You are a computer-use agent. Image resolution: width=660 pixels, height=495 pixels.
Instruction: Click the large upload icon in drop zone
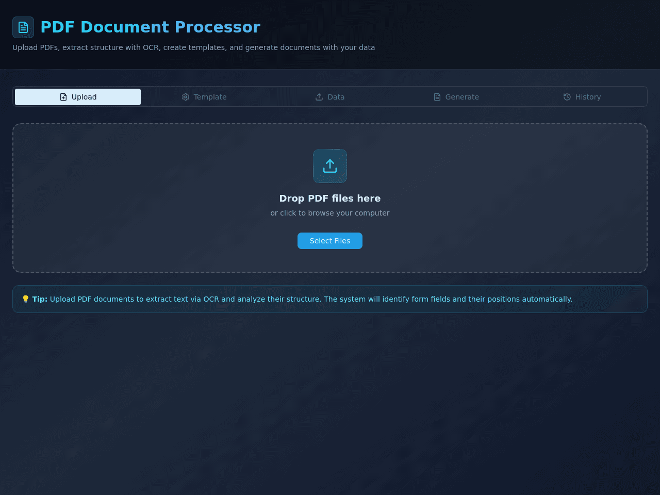tap(330, 166)
